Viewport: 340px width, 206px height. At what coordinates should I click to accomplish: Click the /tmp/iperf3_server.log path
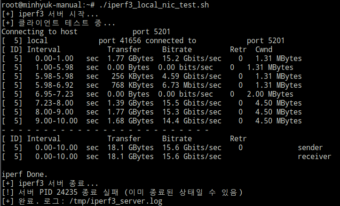[x=116, y=201]
